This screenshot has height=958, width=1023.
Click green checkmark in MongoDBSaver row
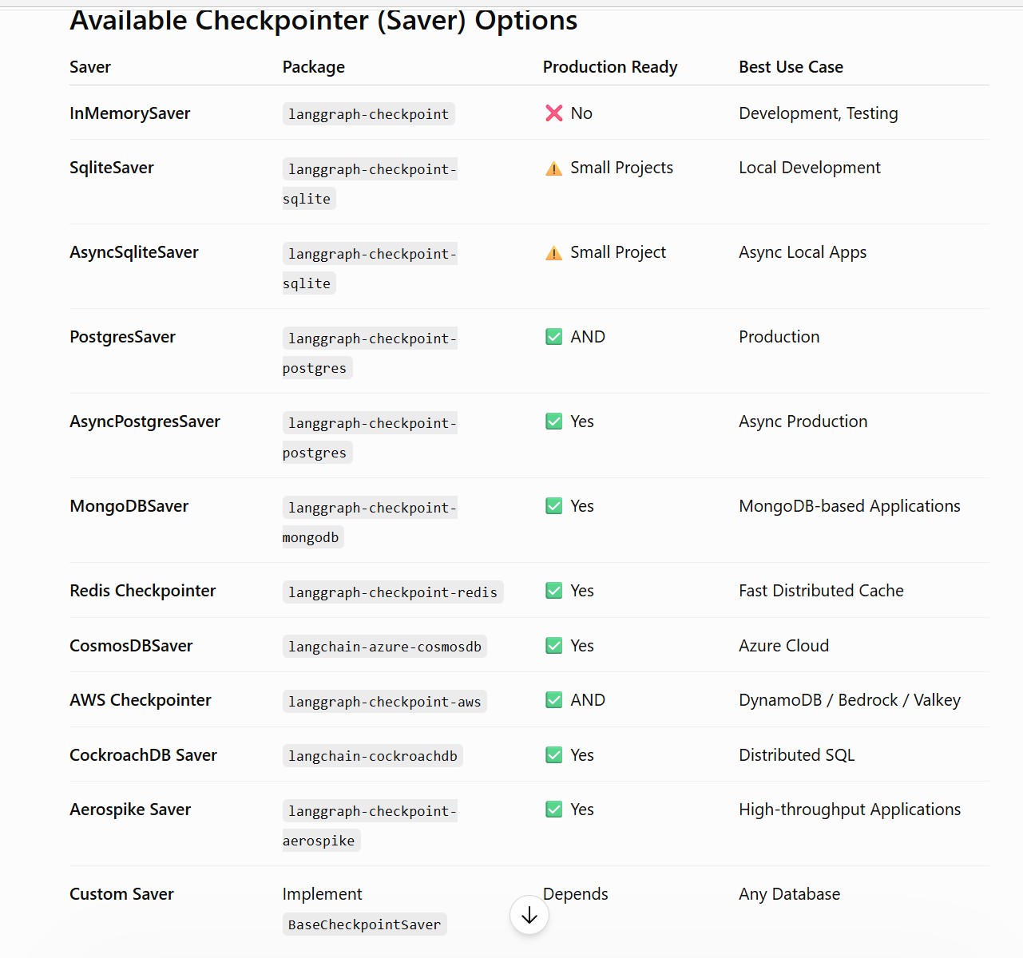pos(553,506)
